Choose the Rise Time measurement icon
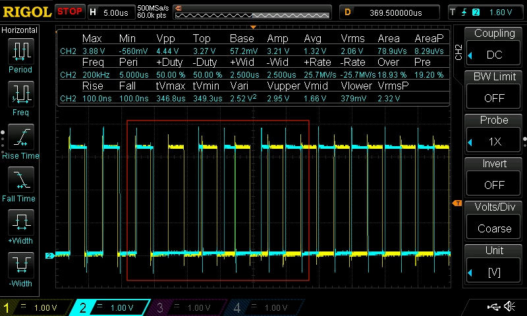The height and width of the screenshot is (316, 527). (21, 137)
